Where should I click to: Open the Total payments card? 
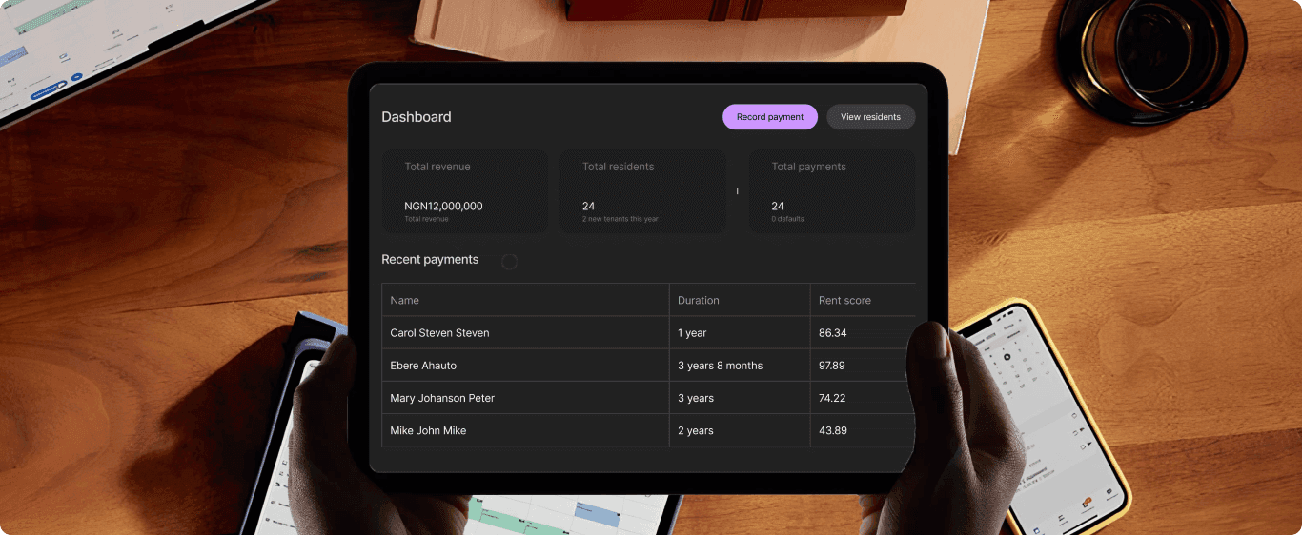(x=830, y=191)
